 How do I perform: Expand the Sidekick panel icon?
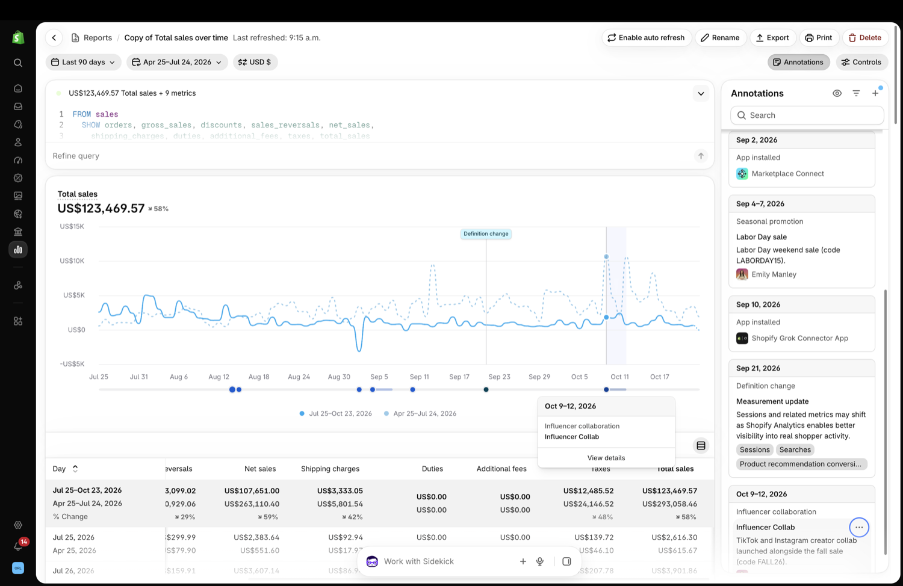[x=566, y=561]
